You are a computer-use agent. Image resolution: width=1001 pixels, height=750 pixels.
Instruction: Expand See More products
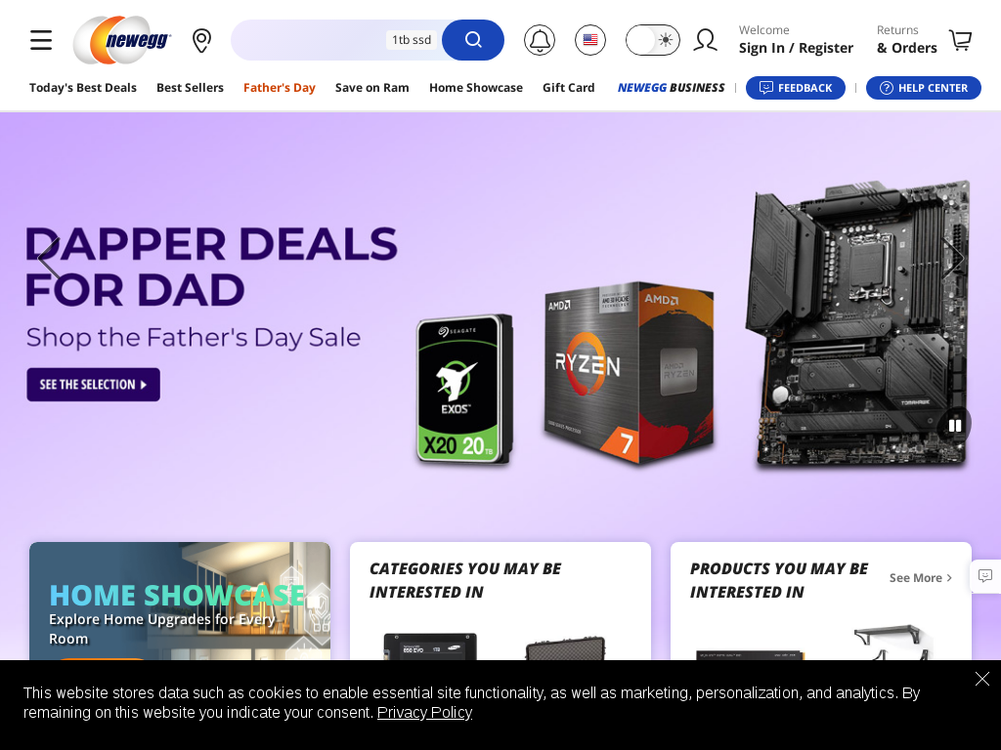(921, 578)
